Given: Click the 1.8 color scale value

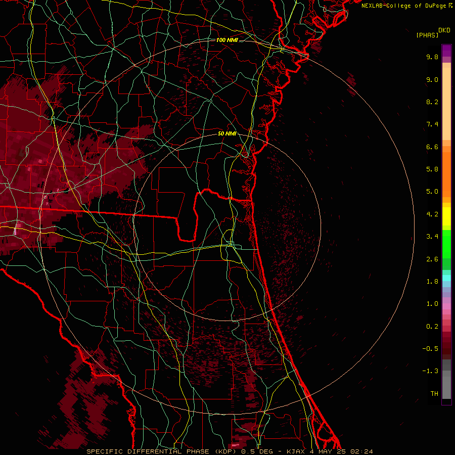Looking at the screenshot, I should 432,282.
